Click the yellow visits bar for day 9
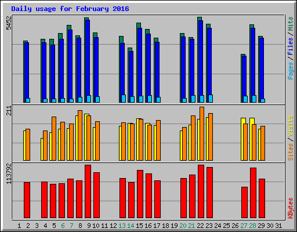Screen dimensions: 297x232 86,137
